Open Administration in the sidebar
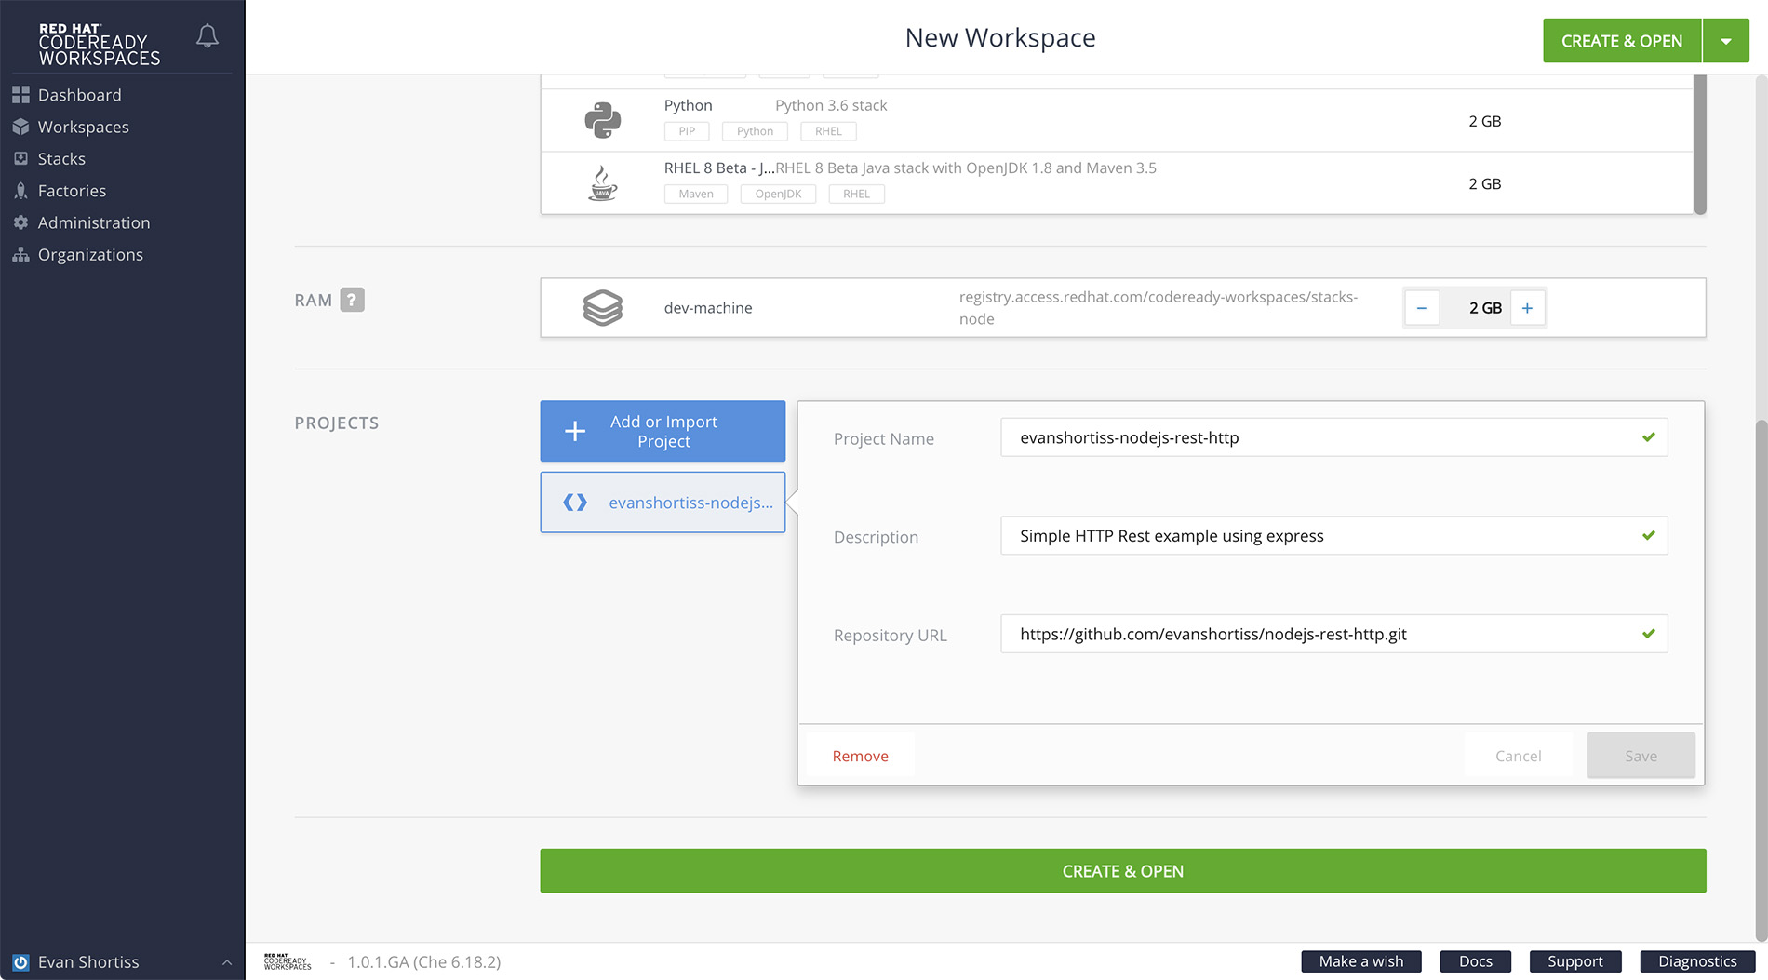Screen dimensions: 1768x980 coord(93,222)
